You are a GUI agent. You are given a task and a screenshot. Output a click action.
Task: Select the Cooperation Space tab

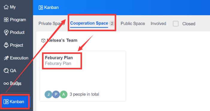tap(89, 23)
